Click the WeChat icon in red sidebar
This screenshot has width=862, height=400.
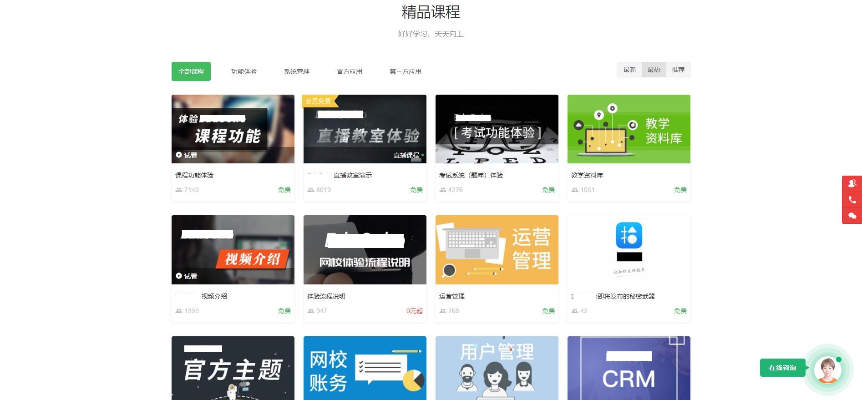(x=852, y=216)
